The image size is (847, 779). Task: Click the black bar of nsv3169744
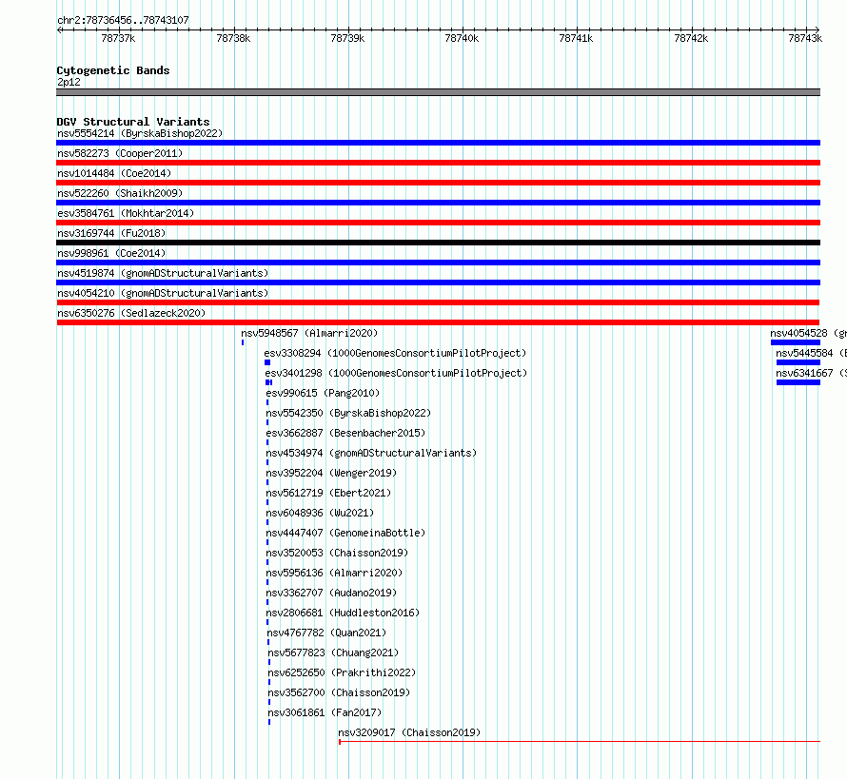(438, 243)
